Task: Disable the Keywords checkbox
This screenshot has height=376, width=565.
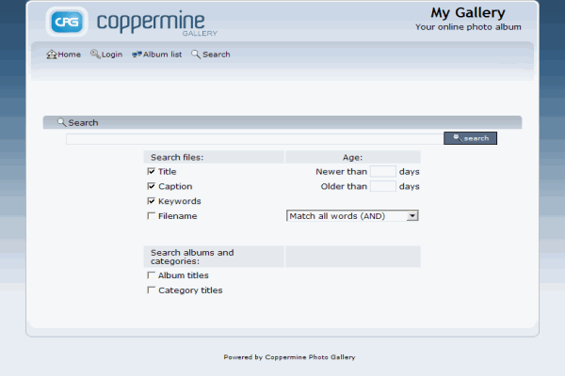Action: tap(152, 201)
